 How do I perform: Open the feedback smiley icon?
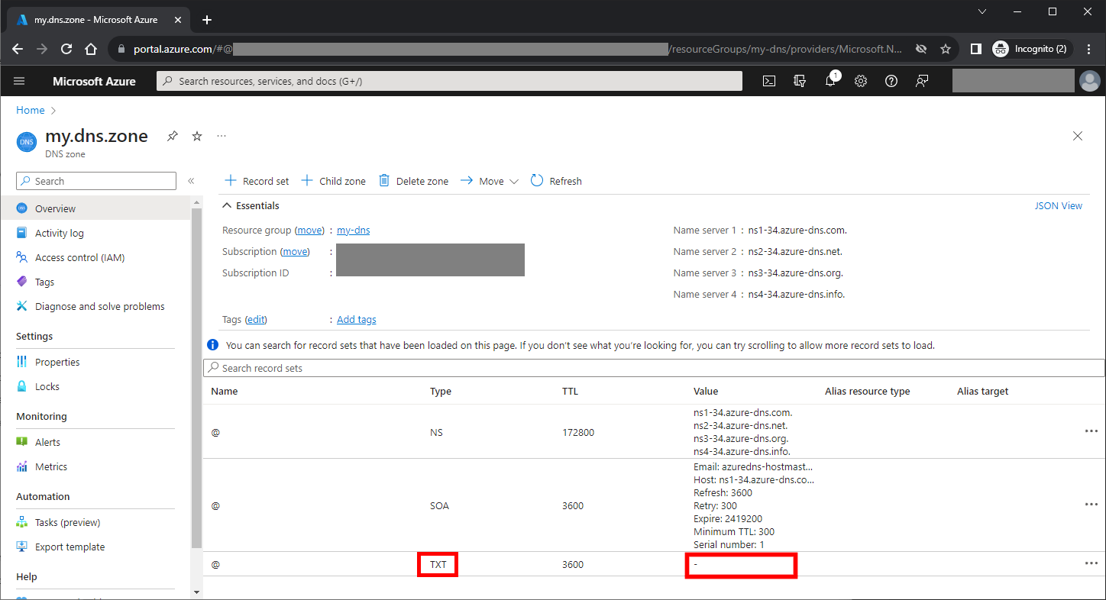921,80
